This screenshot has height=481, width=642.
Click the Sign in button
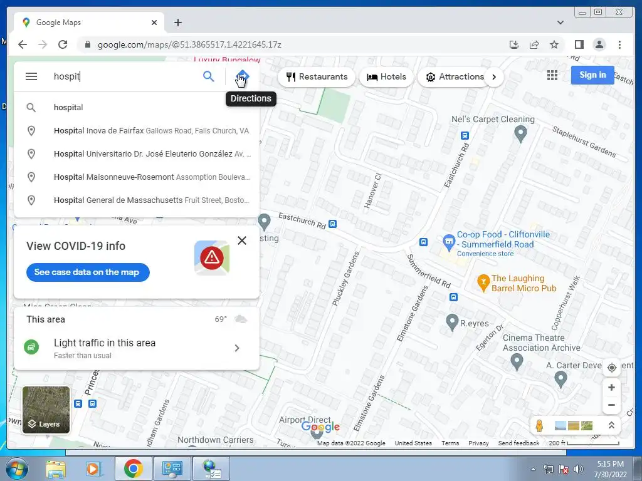pos(592,75)
